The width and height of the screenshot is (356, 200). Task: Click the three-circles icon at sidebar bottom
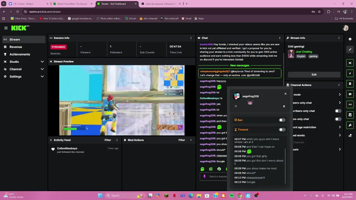click(x=350, y=136)
